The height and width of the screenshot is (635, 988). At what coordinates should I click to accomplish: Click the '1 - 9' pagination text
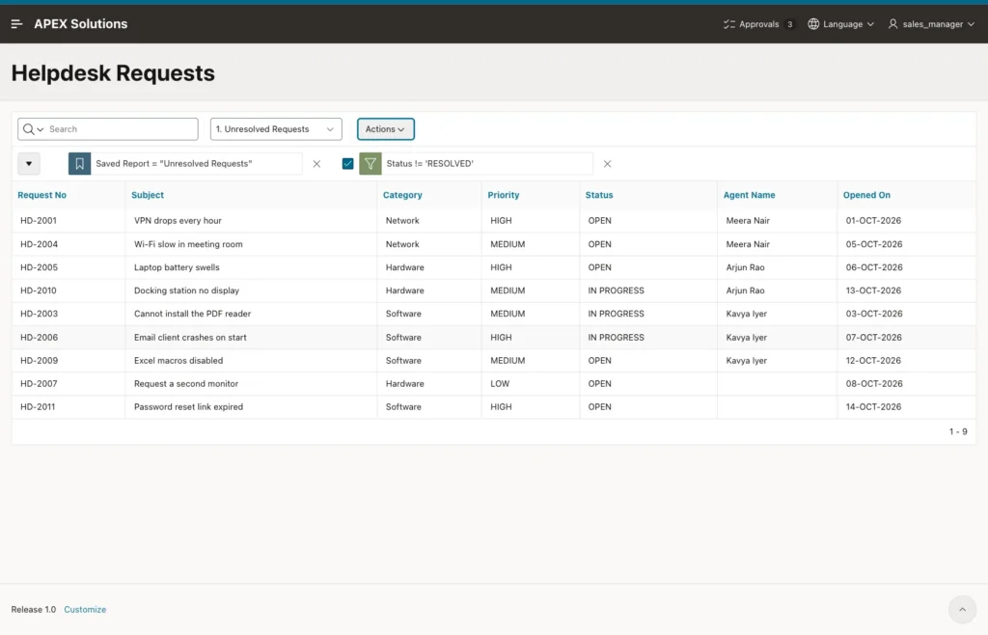pos(958,432)
